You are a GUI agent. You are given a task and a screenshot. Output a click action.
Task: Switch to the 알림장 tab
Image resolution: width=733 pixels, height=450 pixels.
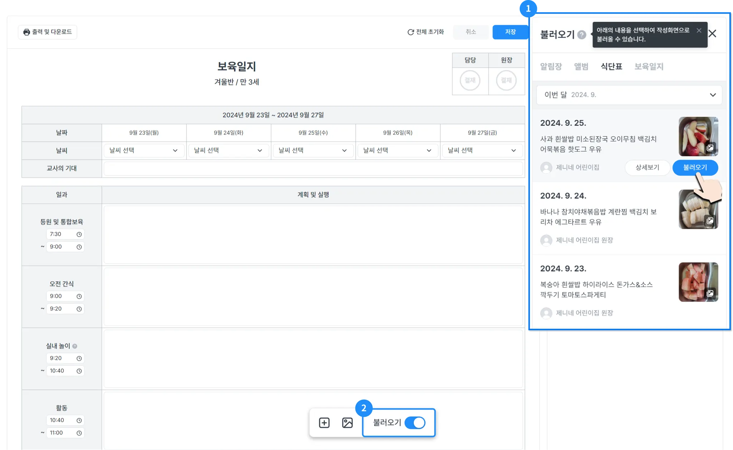click(x=551, y=66)
